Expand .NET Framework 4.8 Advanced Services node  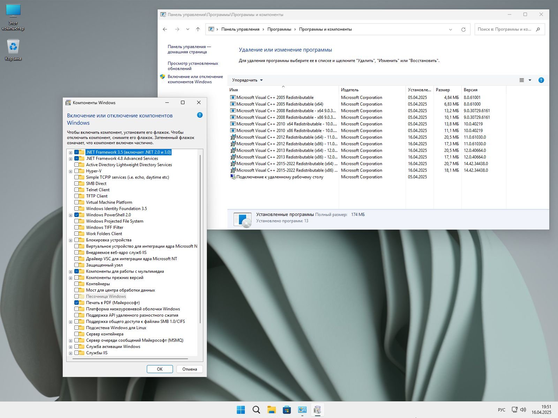[70, 159]
